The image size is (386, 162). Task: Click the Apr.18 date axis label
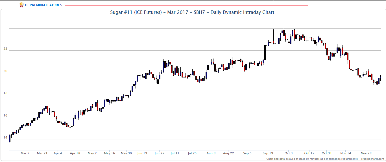(75, 153)
